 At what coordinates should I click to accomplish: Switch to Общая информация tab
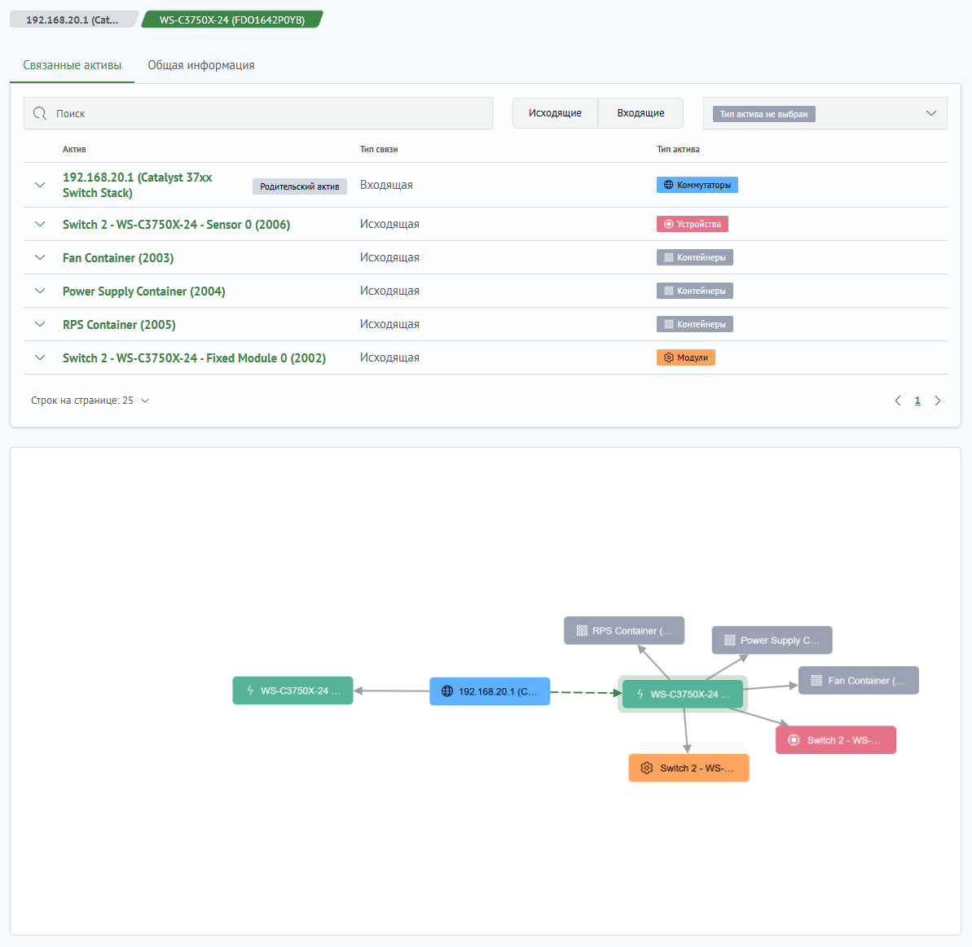point(201,66)
